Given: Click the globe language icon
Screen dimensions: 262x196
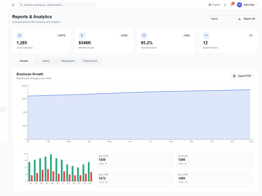Looking at the screenshot, I should (210, 5).
